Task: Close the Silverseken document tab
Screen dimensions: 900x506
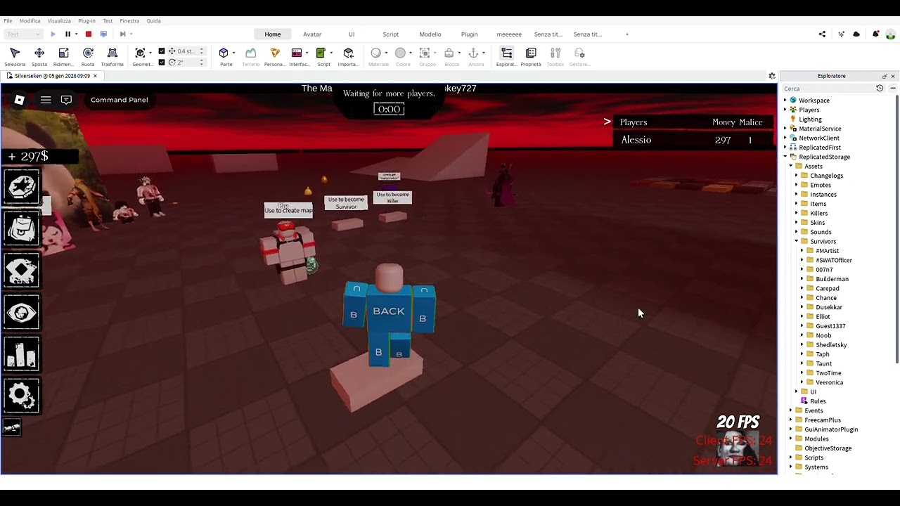Action: pos(95,76)
